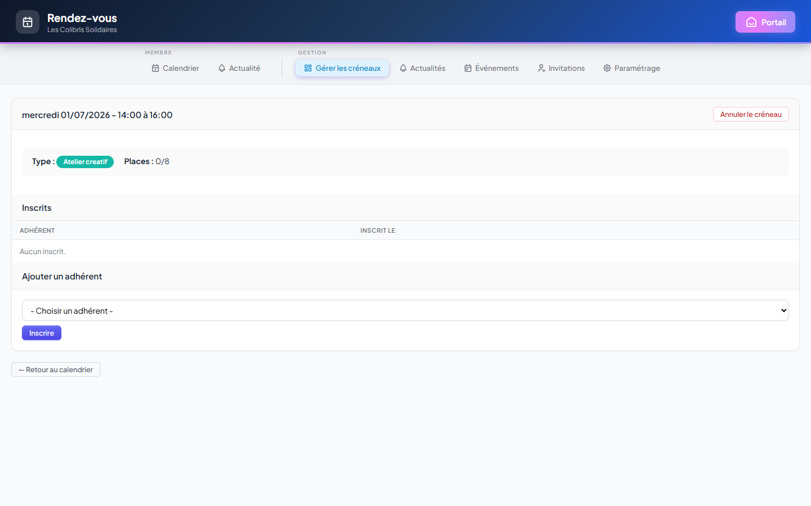Click the Aucun inscrit. row text

(43, 251)
